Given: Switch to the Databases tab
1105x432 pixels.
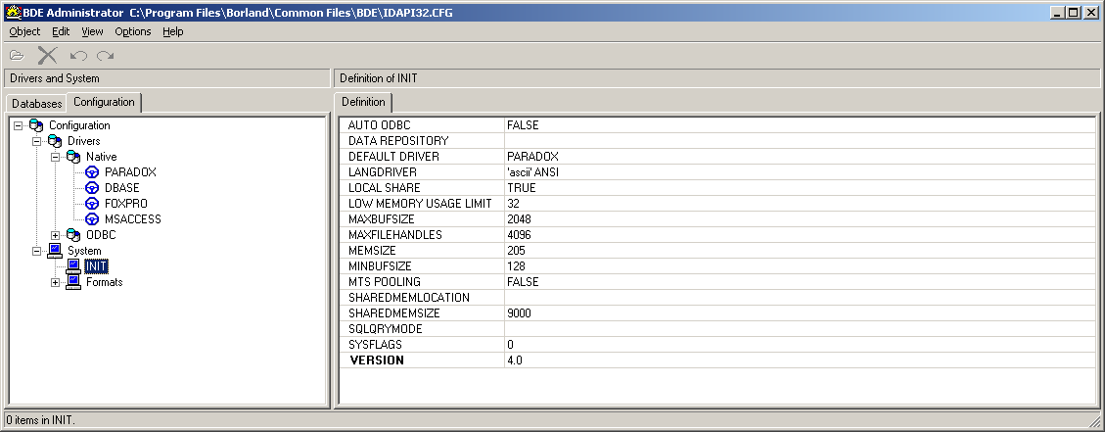Looking at the screenshot, I should (x=36, y=103).
